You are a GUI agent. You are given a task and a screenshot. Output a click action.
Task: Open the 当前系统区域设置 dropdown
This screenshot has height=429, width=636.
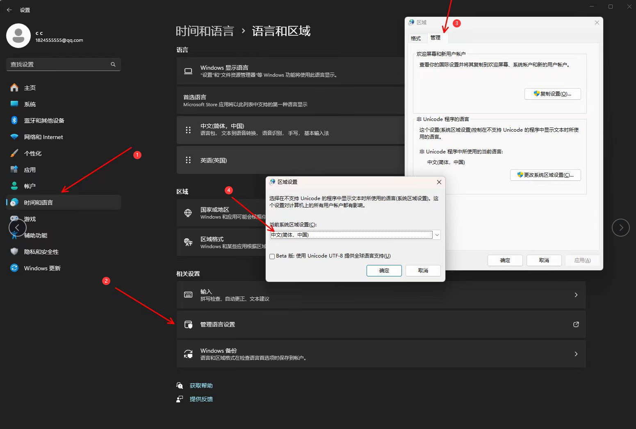click(x=355, y=235)
